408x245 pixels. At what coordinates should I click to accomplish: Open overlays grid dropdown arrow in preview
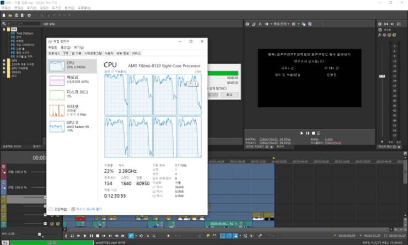298,24
